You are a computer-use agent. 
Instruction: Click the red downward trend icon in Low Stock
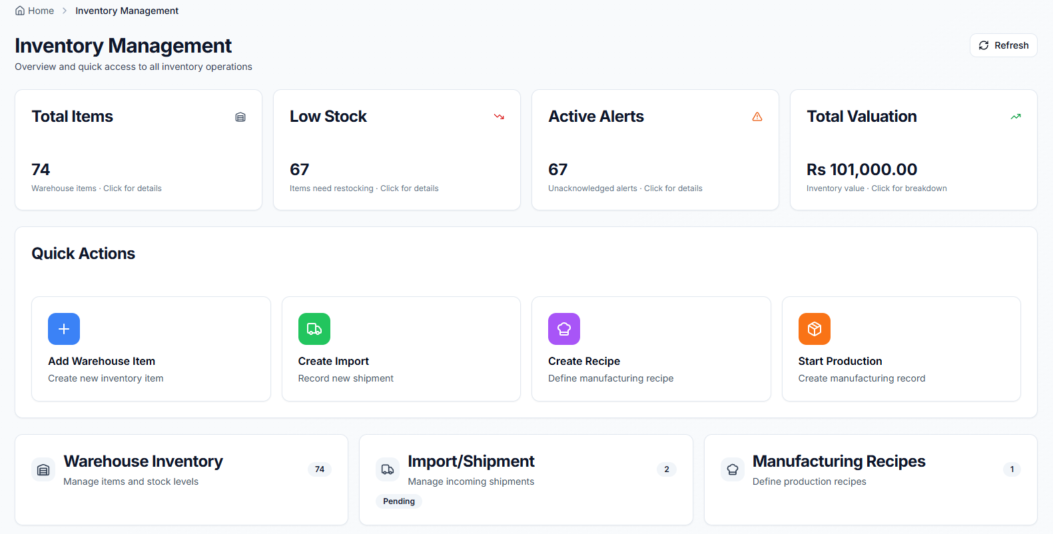(x=499, y=117)
